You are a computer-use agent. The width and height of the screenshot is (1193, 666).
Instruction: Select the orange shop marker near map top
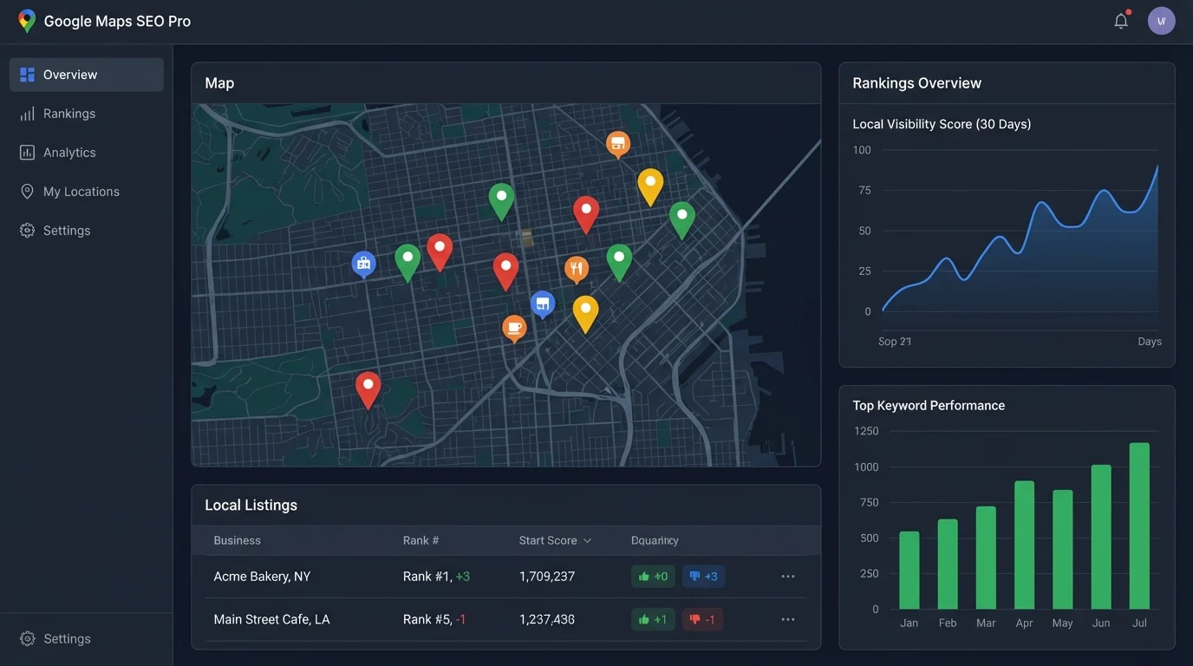(616, 141)
